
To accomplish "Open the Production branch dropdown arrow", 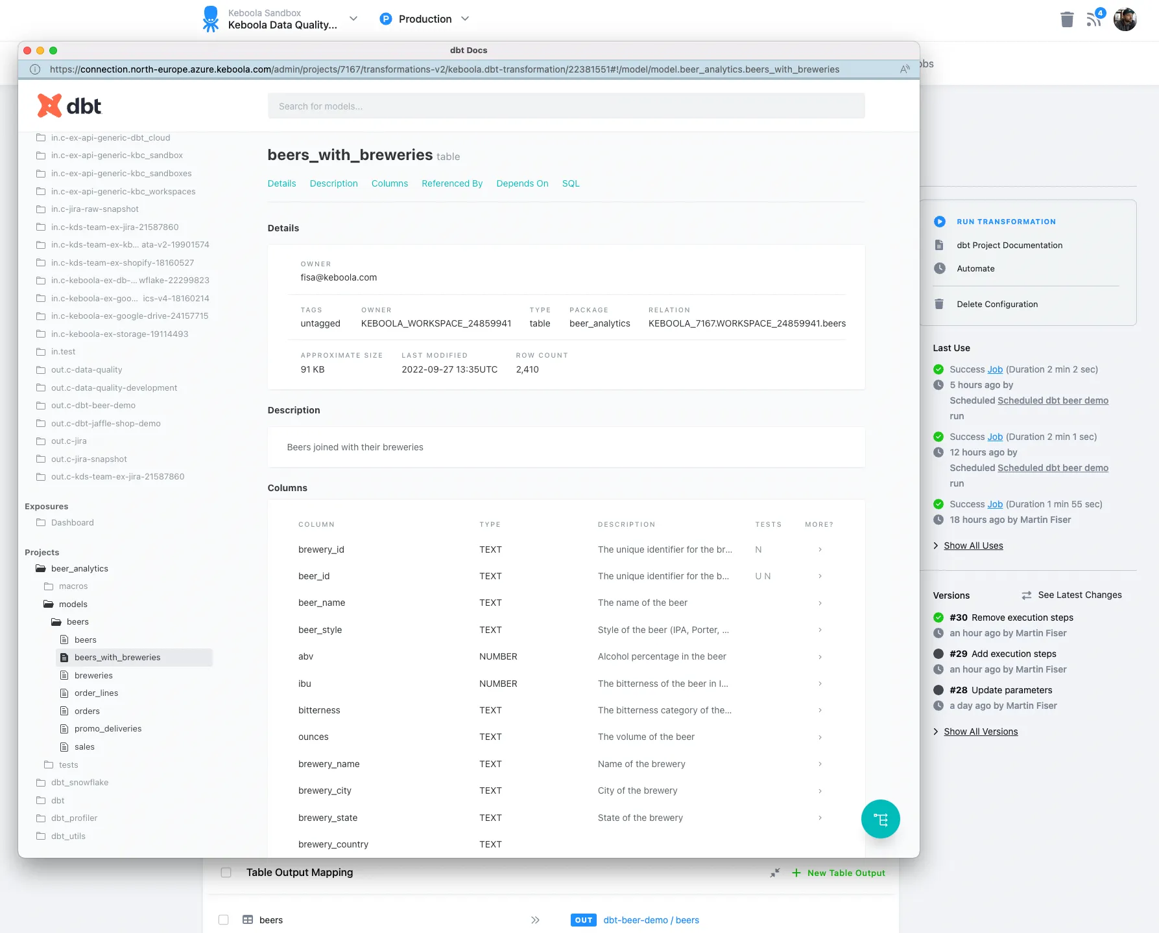I will (465, 19).
